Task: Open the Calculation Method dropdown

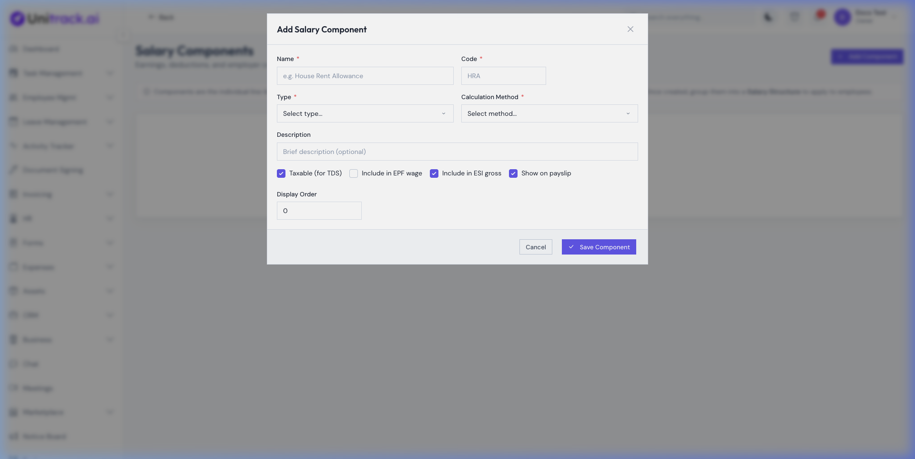Action: coord(549,113)
